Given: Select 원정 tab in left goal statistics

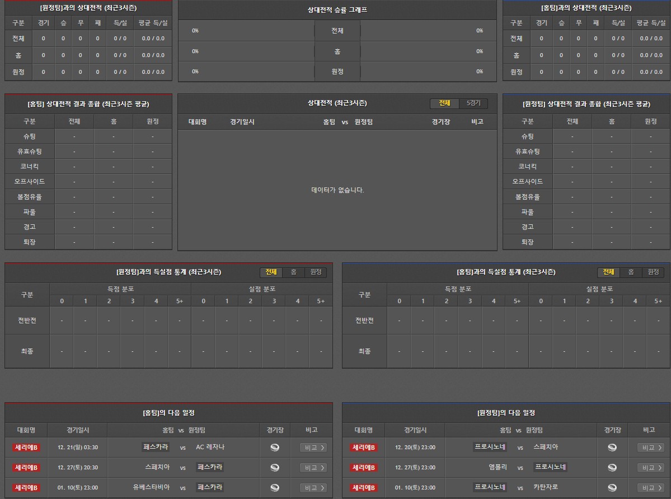Looking at the screenshot, I should (x=316, y=272).
